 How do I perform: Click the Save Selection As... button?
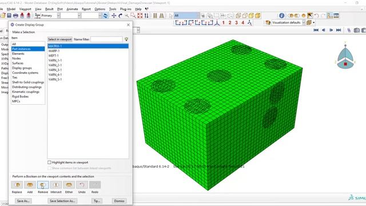coord(62,201)
